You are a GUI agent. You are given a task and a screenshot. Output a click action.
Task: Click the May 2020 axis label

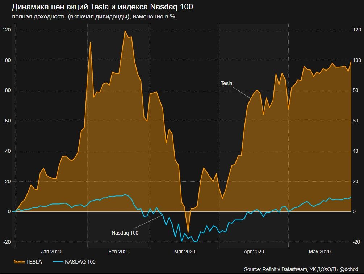tap(320, 252)
